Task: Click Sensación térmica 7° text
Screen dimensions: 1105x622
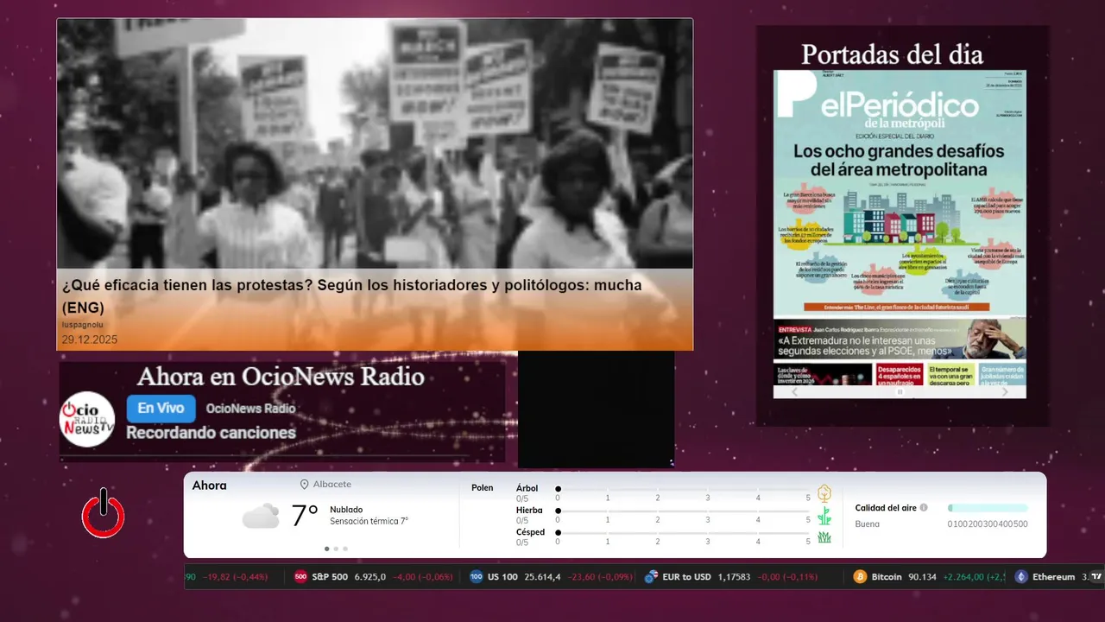Action: pos(369,521)
